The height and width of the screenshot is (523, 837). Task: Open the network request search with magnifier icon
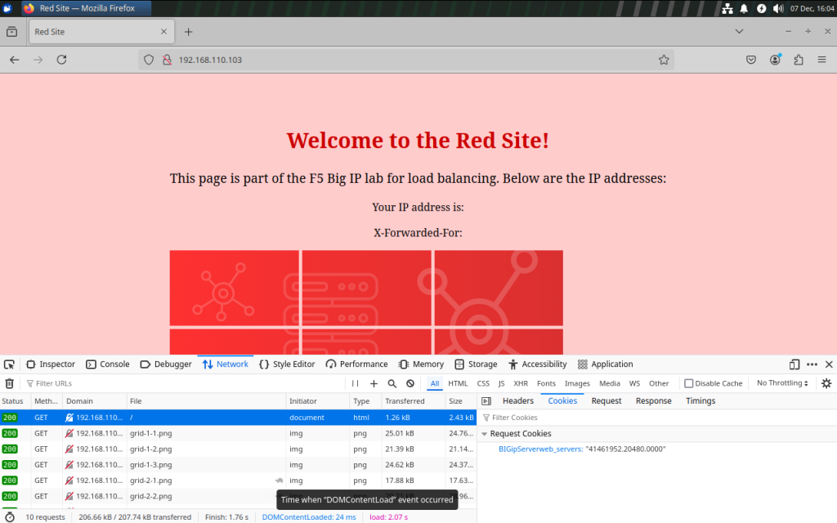(x=393, y=382)
